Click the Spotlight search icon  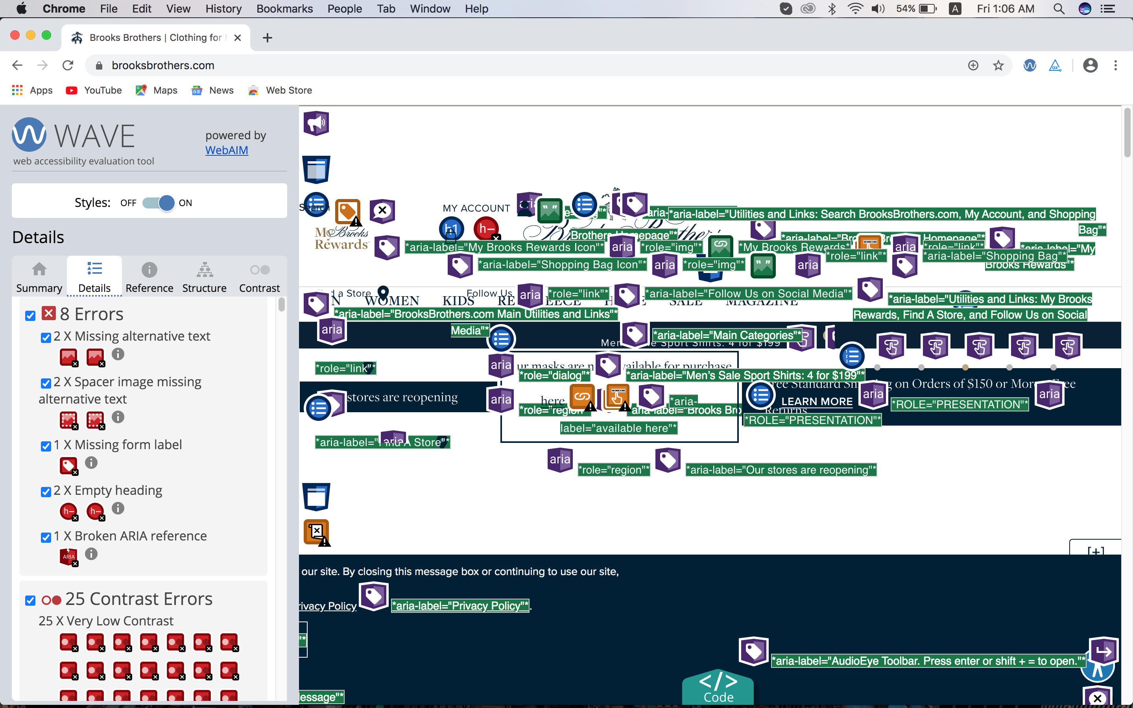(x=1059, y=8)
